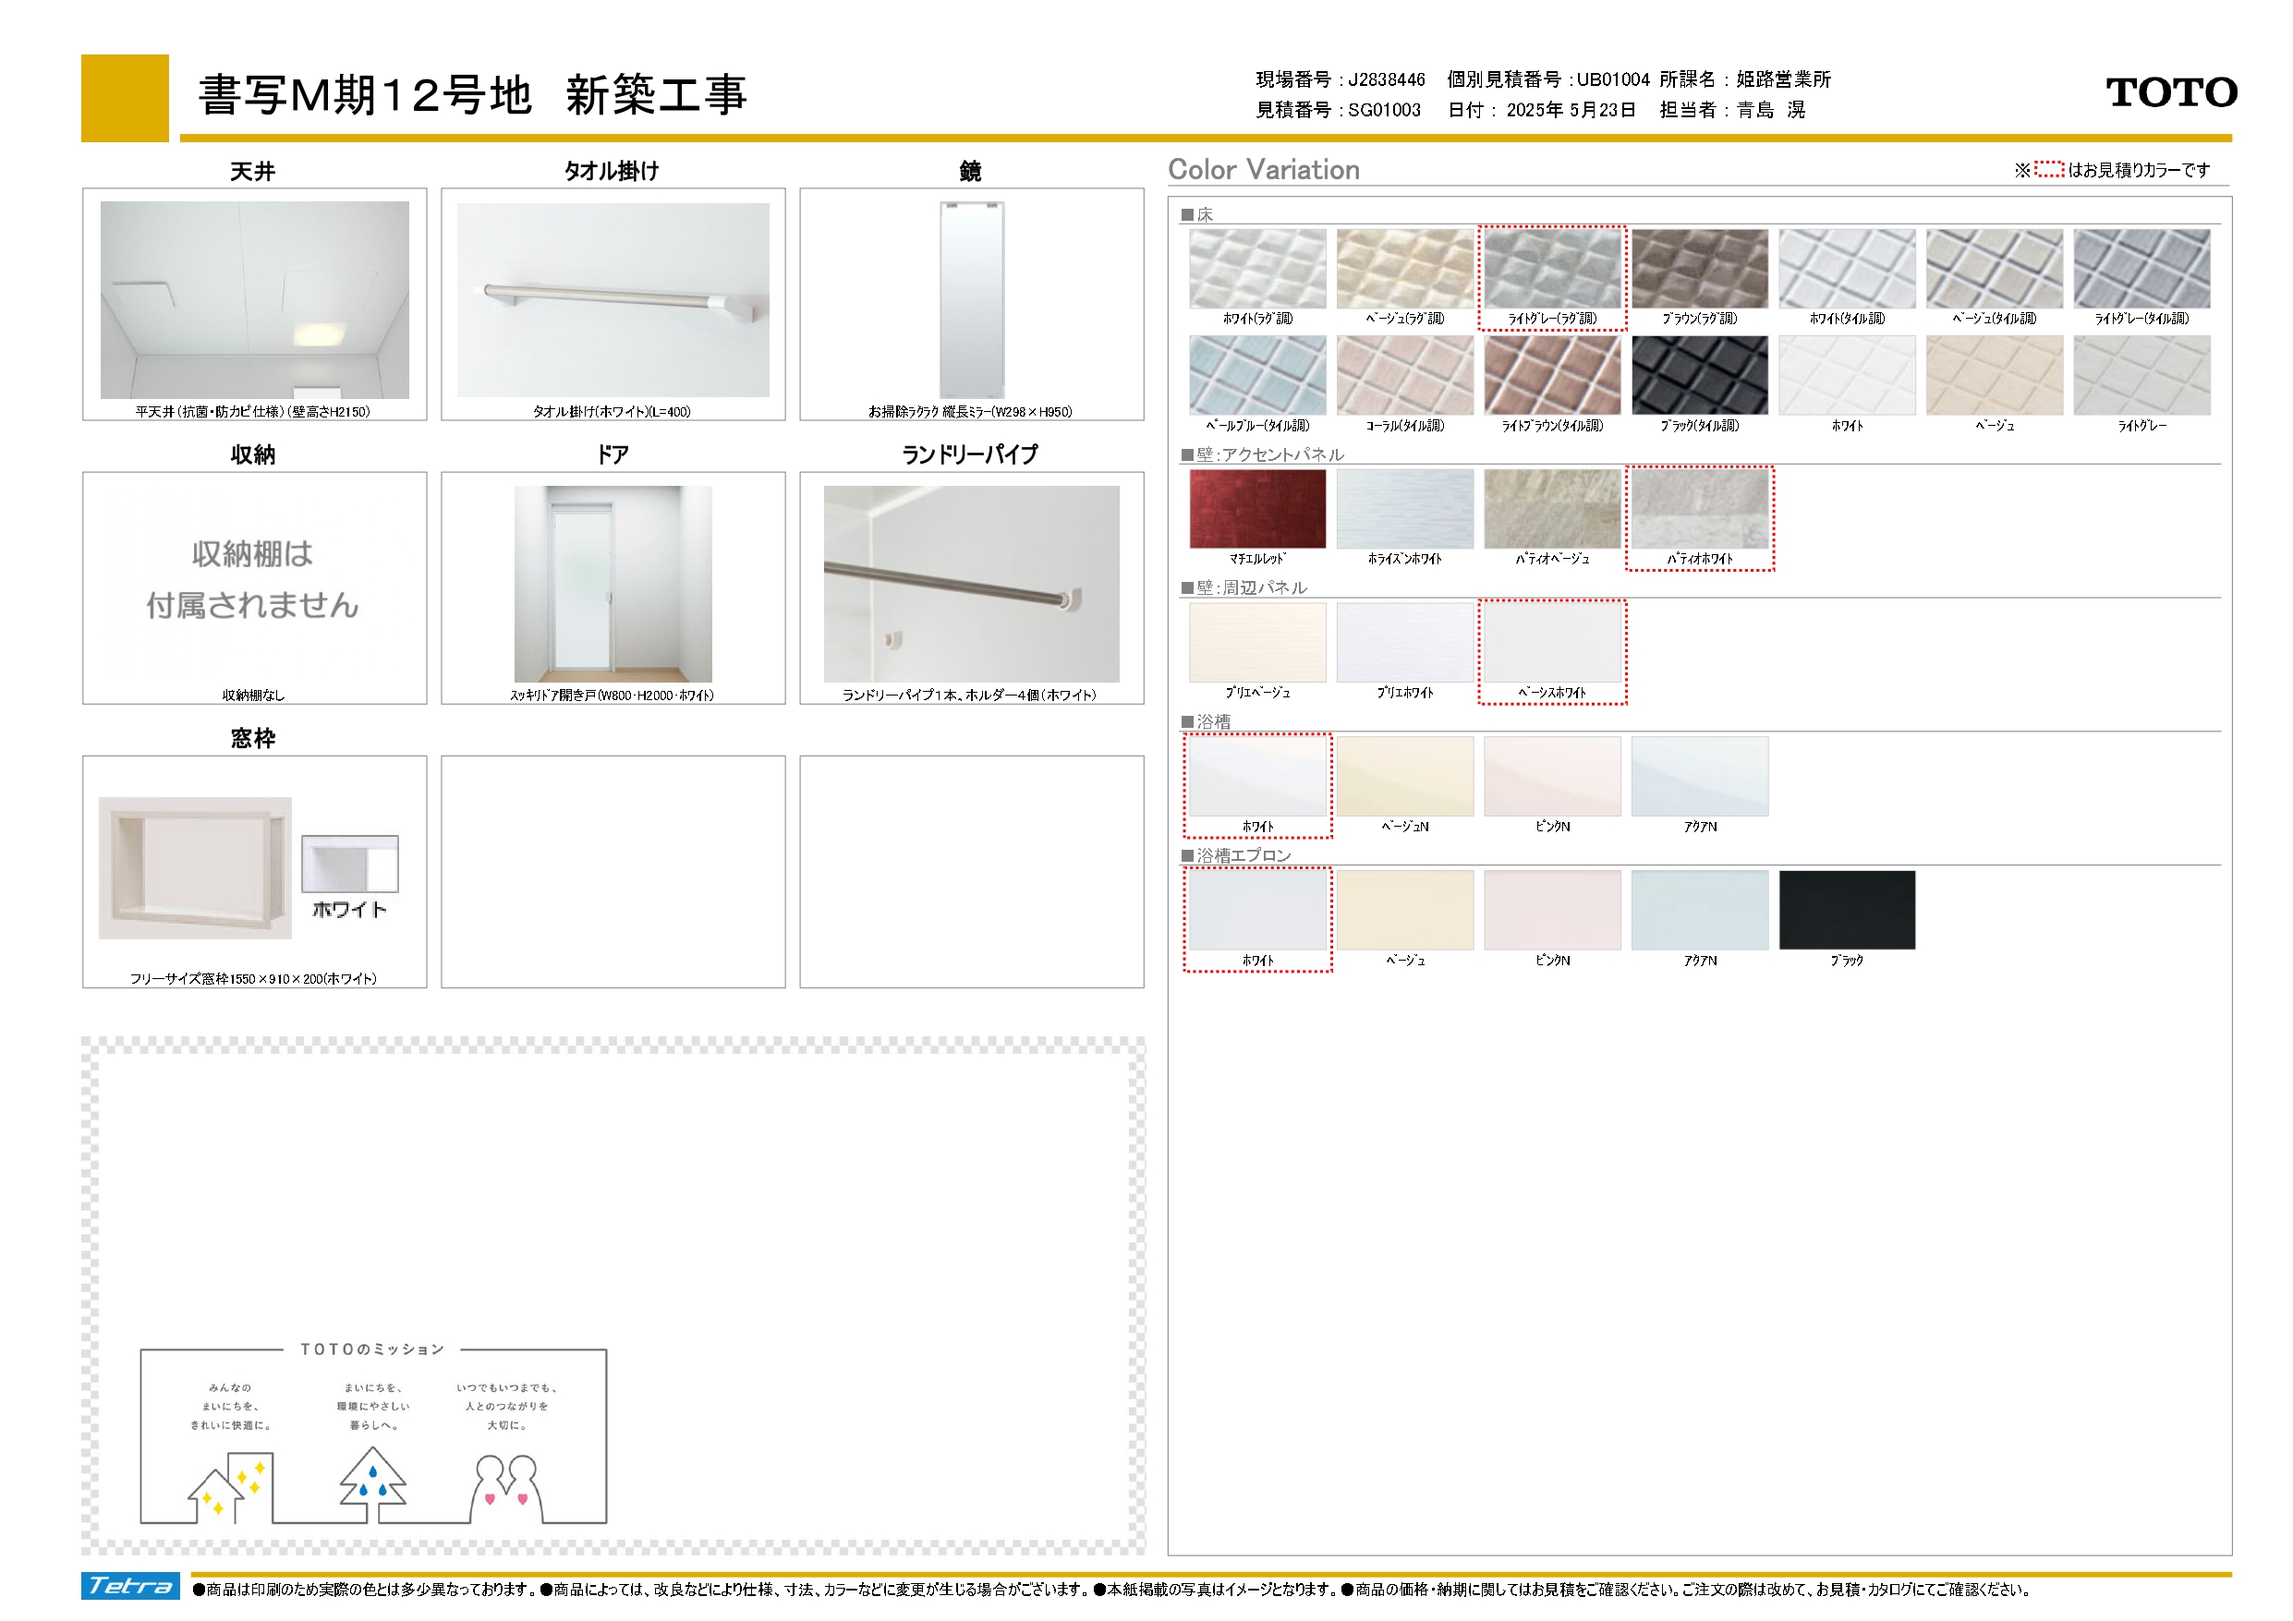Click the laundry pipe product photo
This screenshot has height=1621, width=2293.
pyautogui.click(x=971, y=583)
